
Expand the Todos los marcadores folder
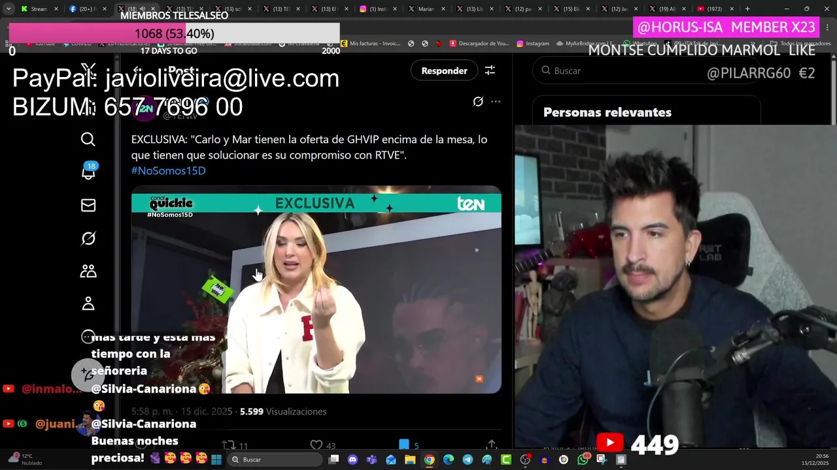coord(801,43)
